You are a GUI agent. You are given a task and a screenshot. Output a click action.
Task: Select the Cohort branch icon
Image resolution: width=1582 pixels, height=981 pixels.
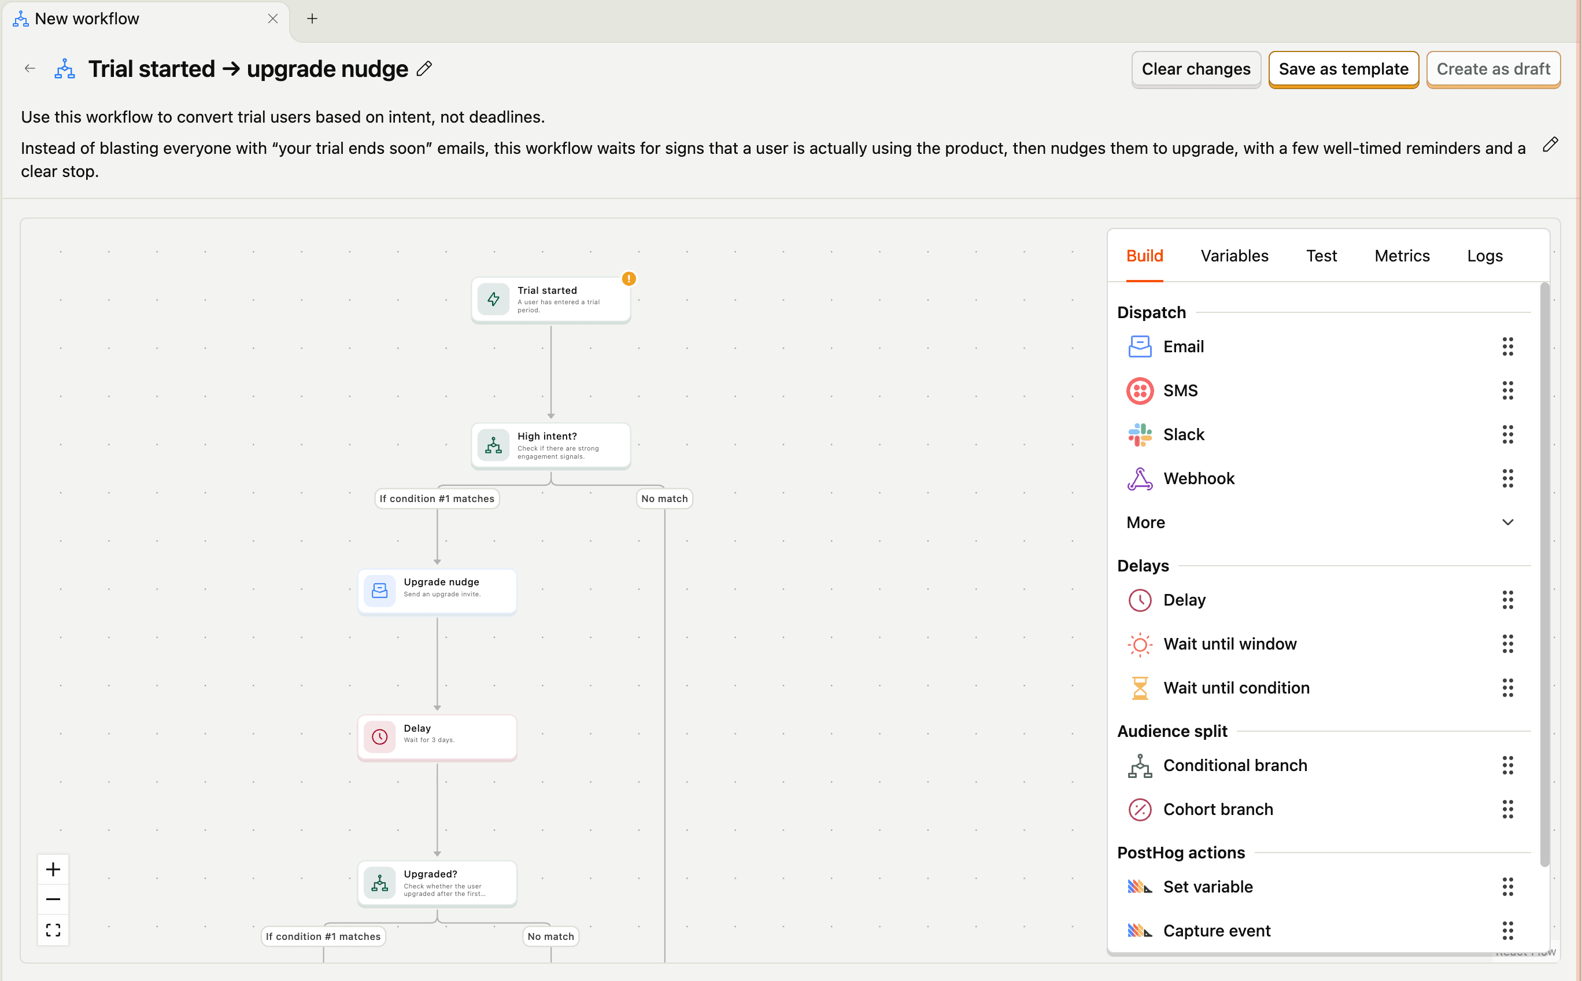pos(1139,809)
